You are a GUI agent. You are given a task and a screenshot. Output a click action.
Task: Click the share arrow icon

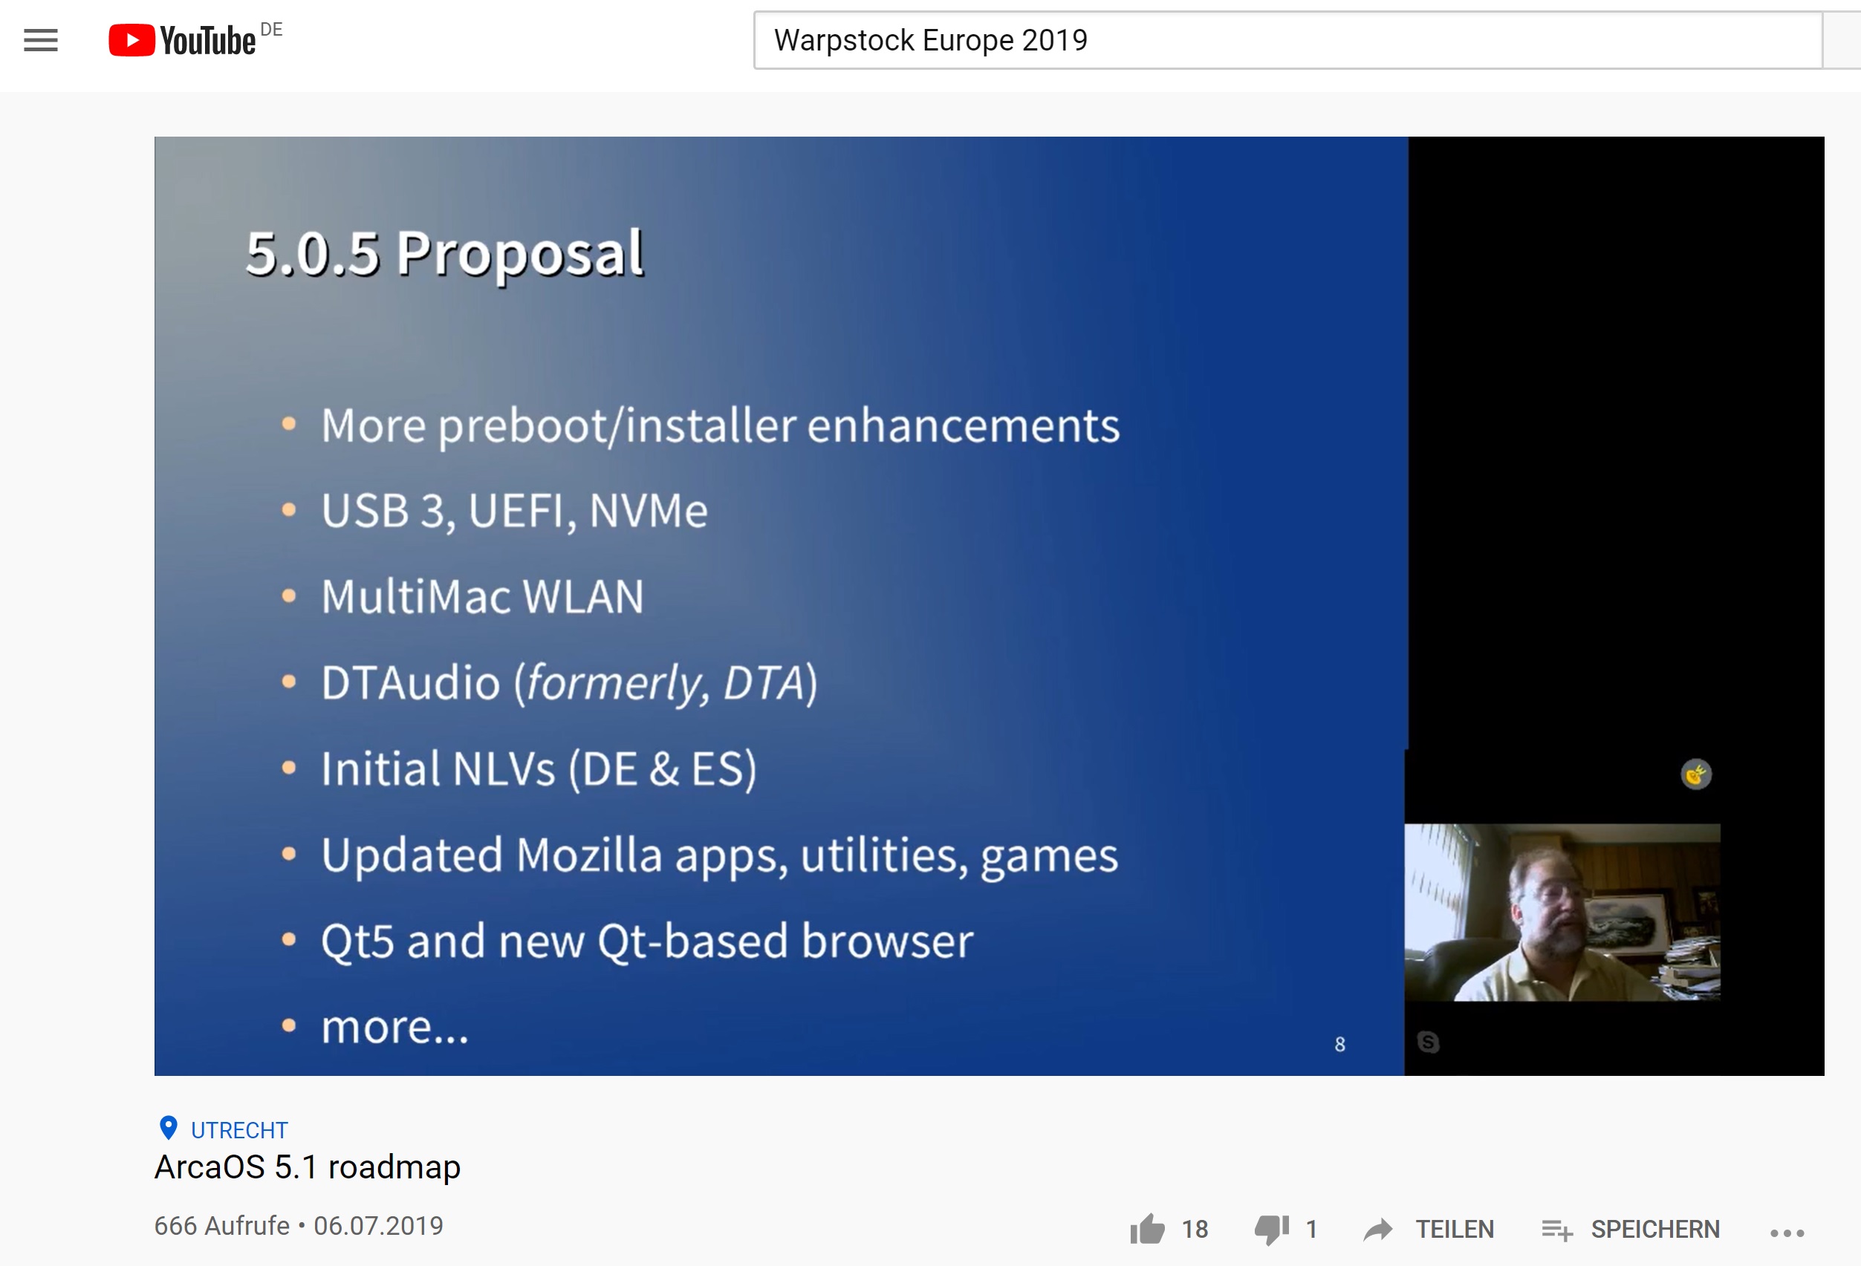click(x=1378, y=1229)
